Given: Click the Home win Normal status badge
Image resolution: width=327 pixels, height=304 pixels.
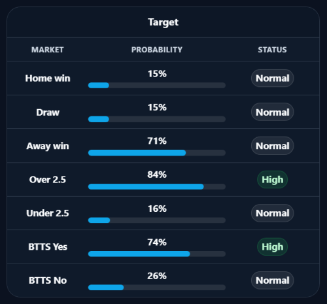Looking at the screenshot, I should (x=272, y=78).
